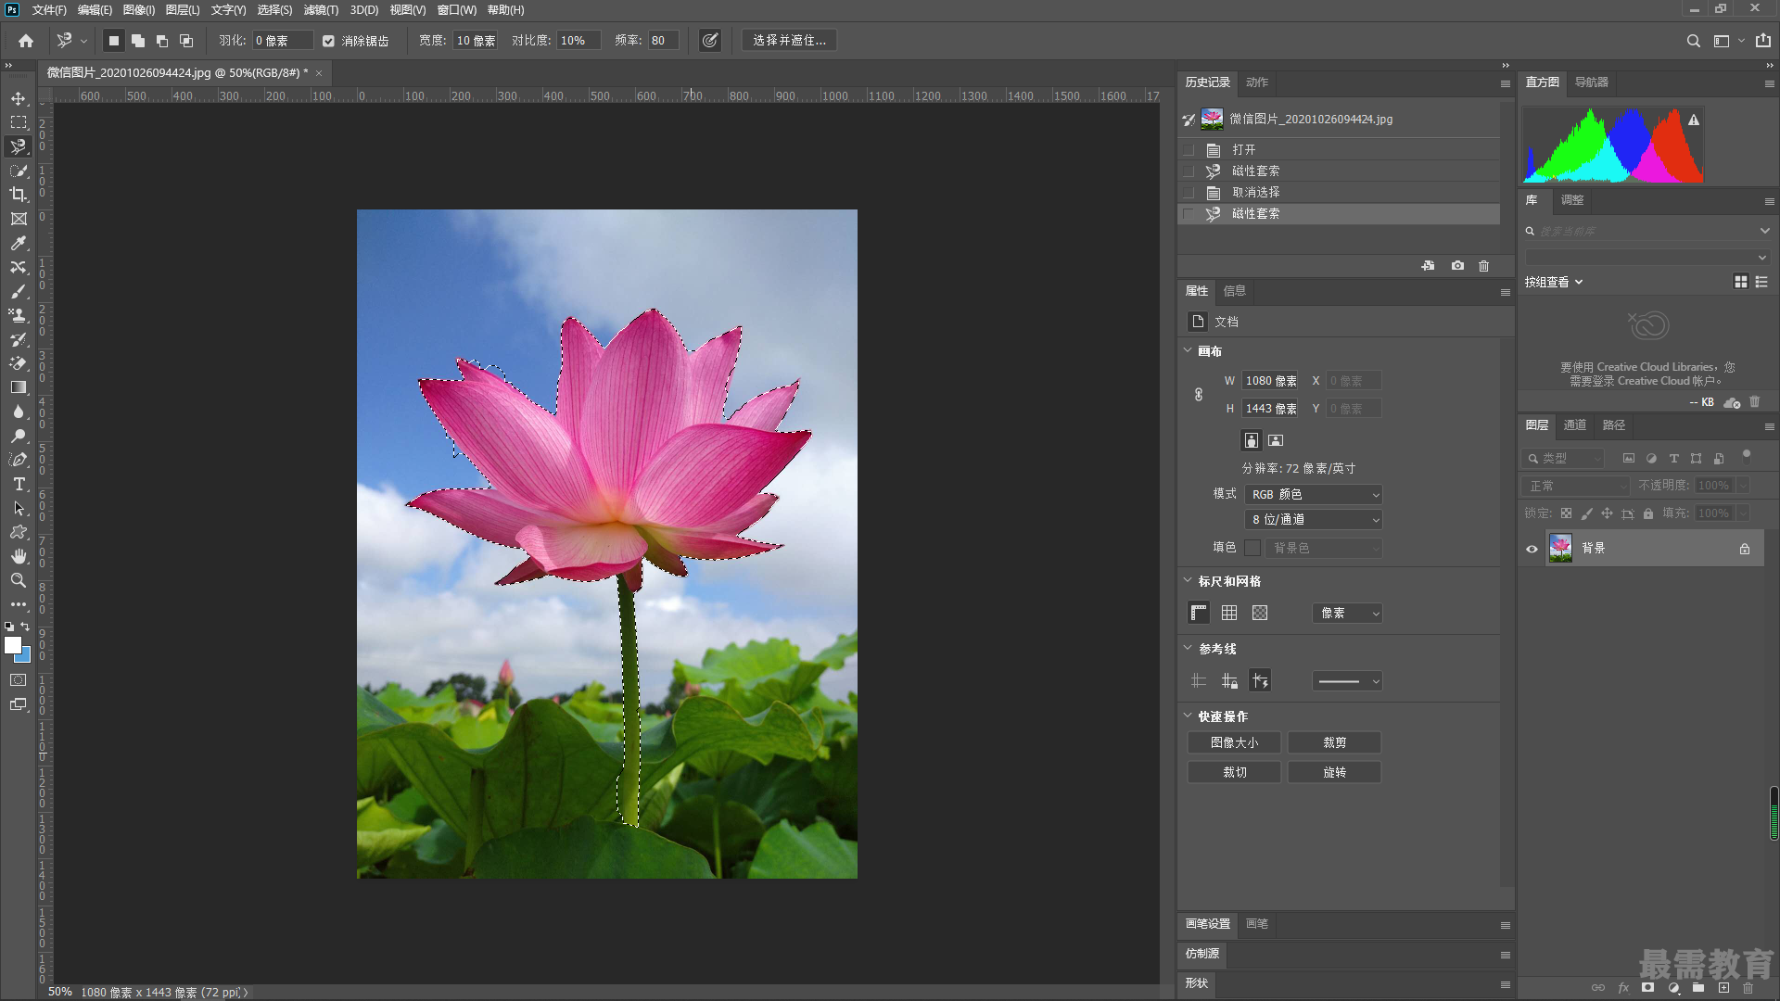Click the 背景 layer thumbnail
Image resolution: width=1780 pixels, height=1001 pixels.
(x=1560, y=549)
